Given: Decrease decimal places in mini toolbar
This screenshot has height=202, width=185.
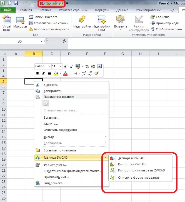Looking at the screenshot, I should (x=90, y=73).
